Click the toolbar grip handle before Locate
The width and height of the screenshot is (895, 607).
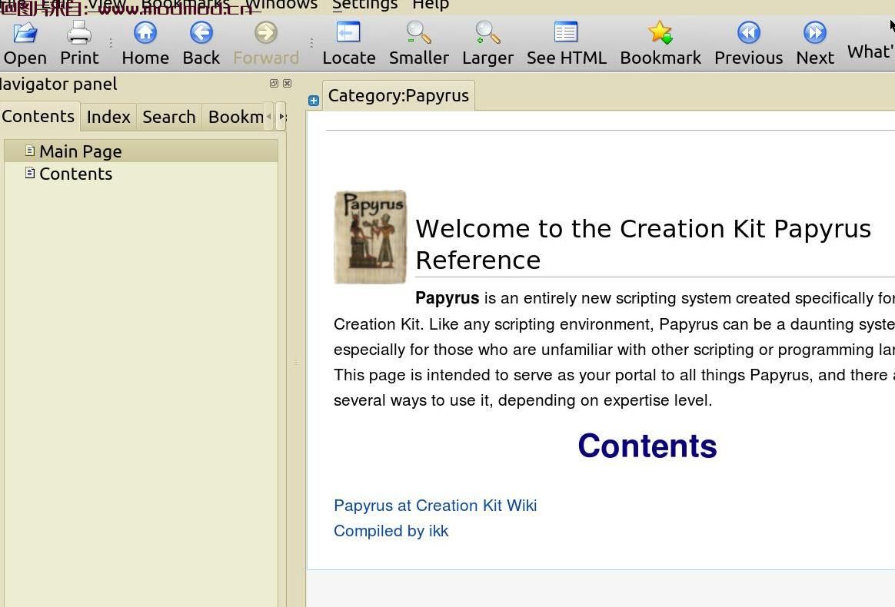point(311,43)
